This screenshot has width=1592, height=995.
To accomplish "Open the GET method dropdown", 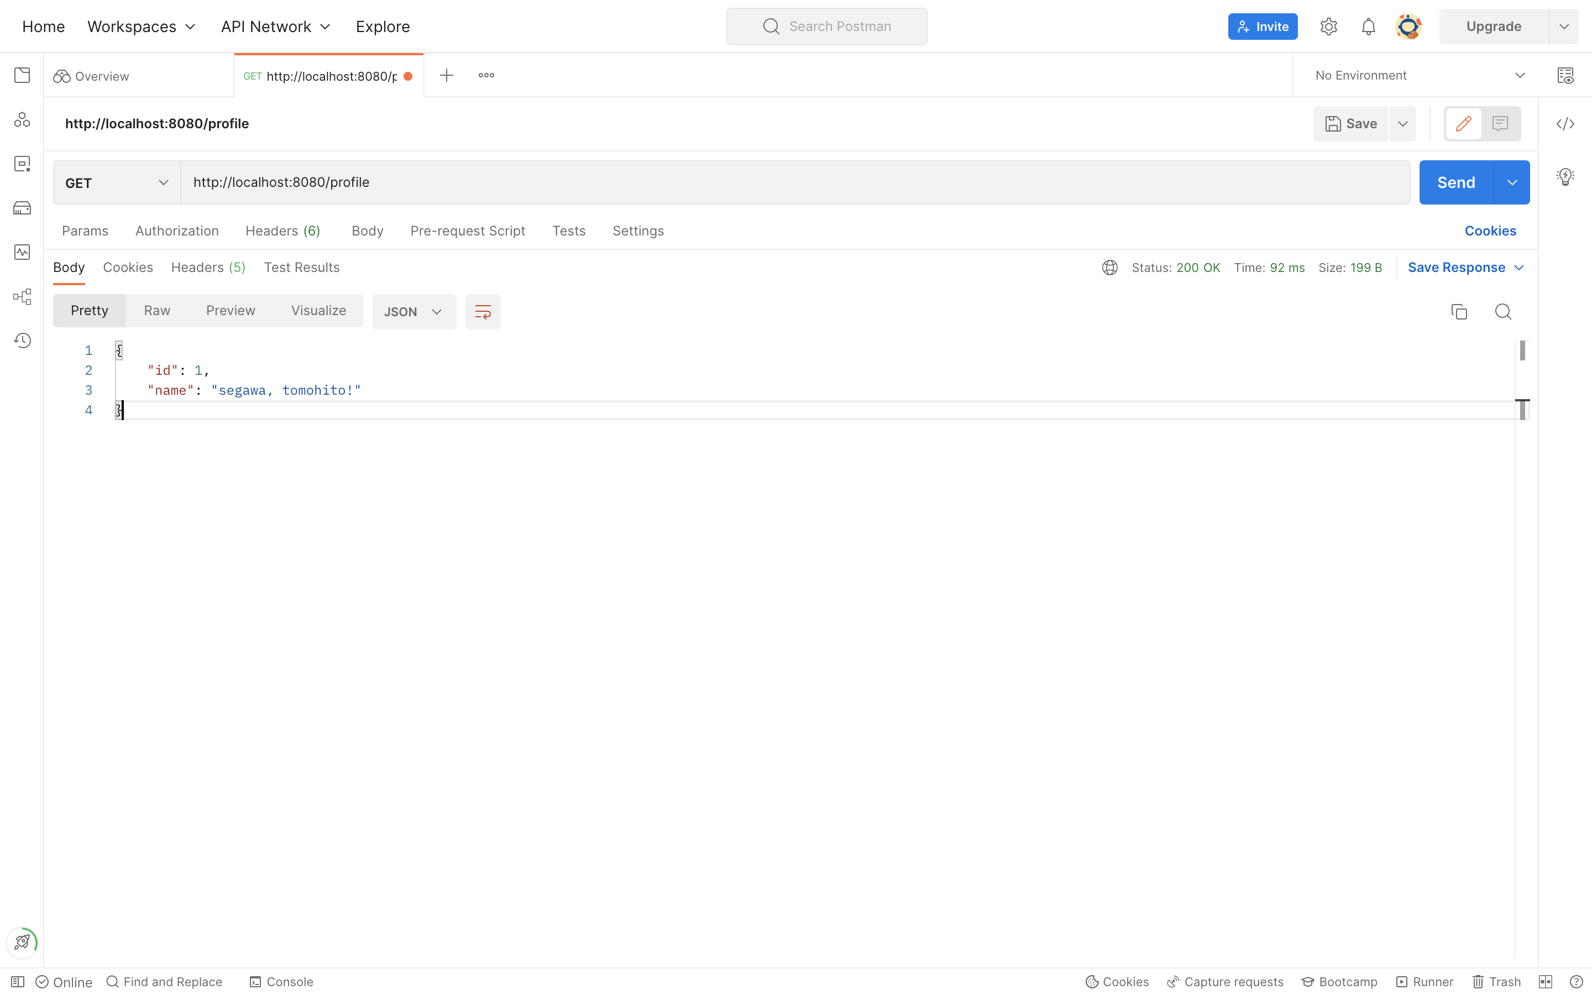I will click(x=117, y=182).
